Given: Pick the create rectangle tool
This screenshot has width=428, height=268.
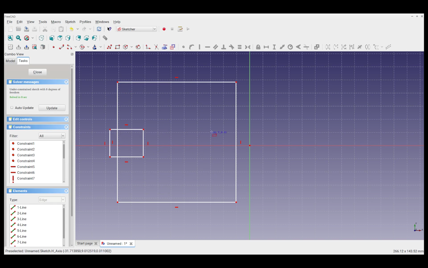Looking at the screenshot, I should 117,47.
